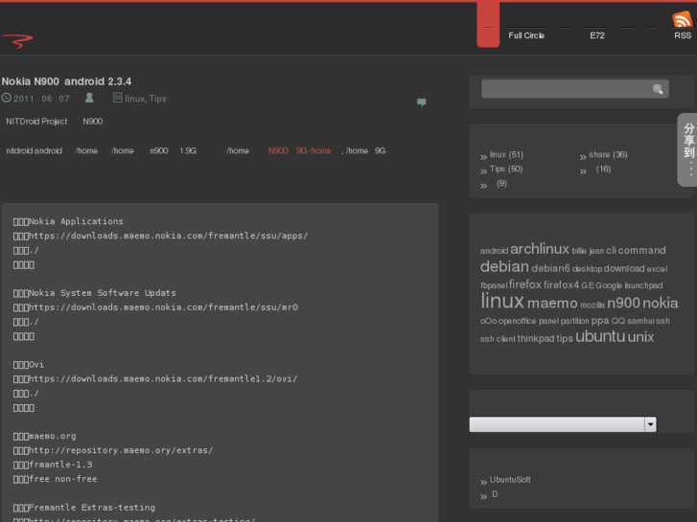Focus the sidebar search field
The image size is (697, 522).
(x=575, y=89)
